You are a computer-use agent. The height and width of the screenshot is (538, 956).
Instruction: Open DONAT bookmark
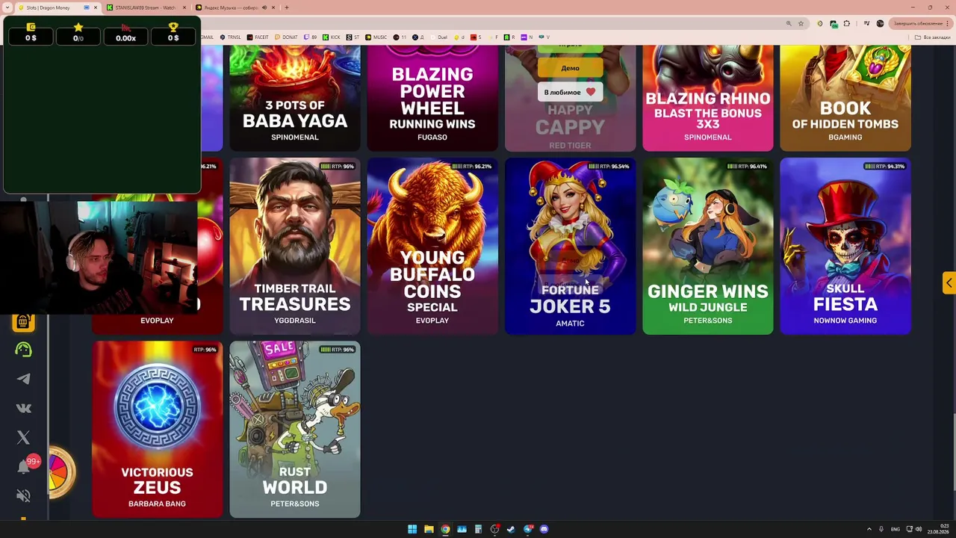[x=287, y=37]
